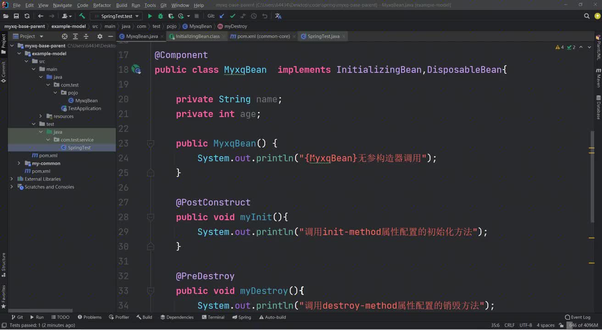Toggle the Commit side tool window

3,72
